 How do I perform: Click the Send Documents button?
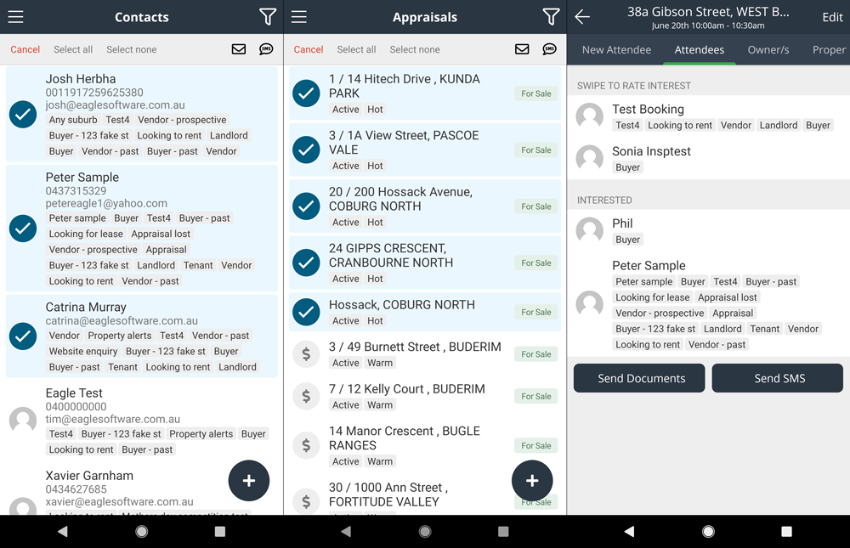[x=639, y=378]
